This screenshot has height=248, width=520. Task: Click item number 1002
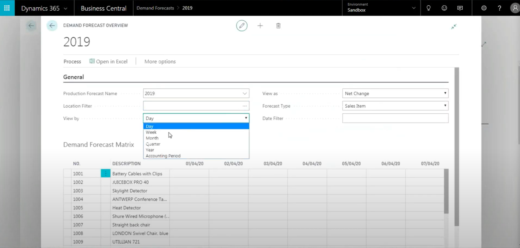(x=78, y=182)
